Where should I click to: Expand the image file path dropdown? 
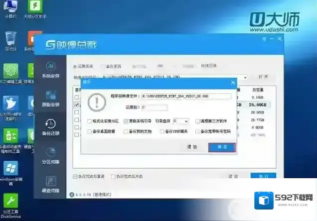pyautogui.click(x=246, y=78)
